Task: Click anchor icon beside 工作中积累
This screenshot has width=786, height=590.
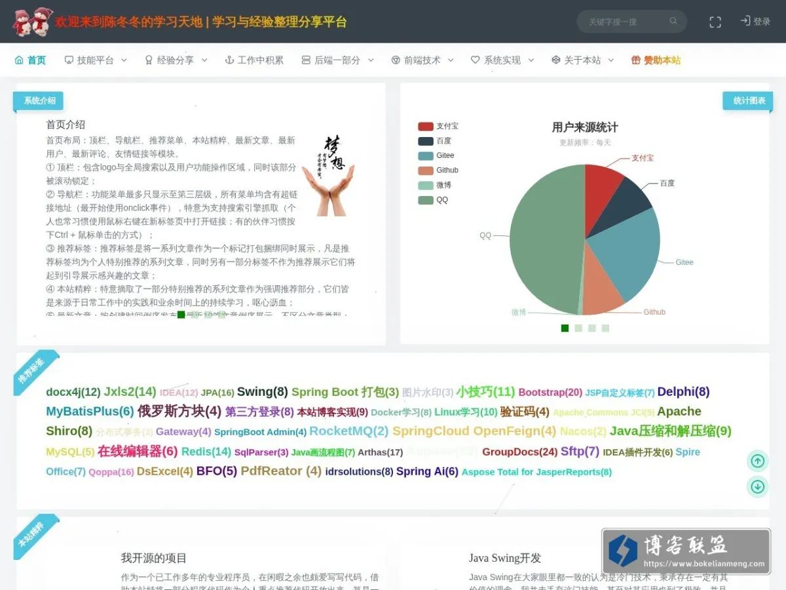Action: coord(229,60)
